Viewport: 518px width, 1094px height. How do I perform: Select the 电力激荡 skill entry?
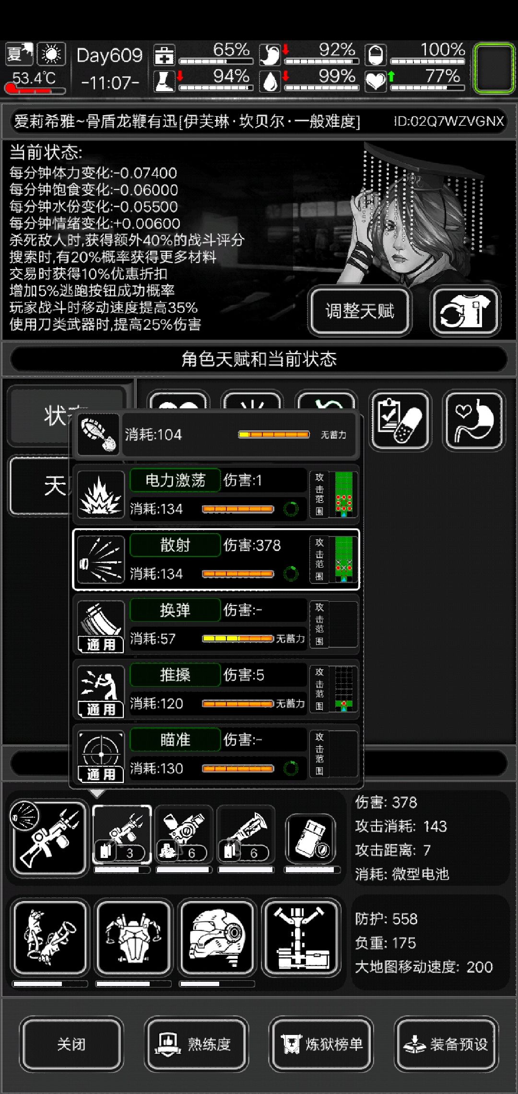pos(216,495)
